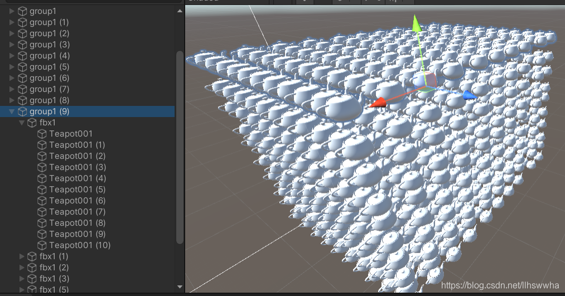The image size is (565, 296).
Task: Select the 'Teapot001 (7)' label
Action: (x=78, y=212)
